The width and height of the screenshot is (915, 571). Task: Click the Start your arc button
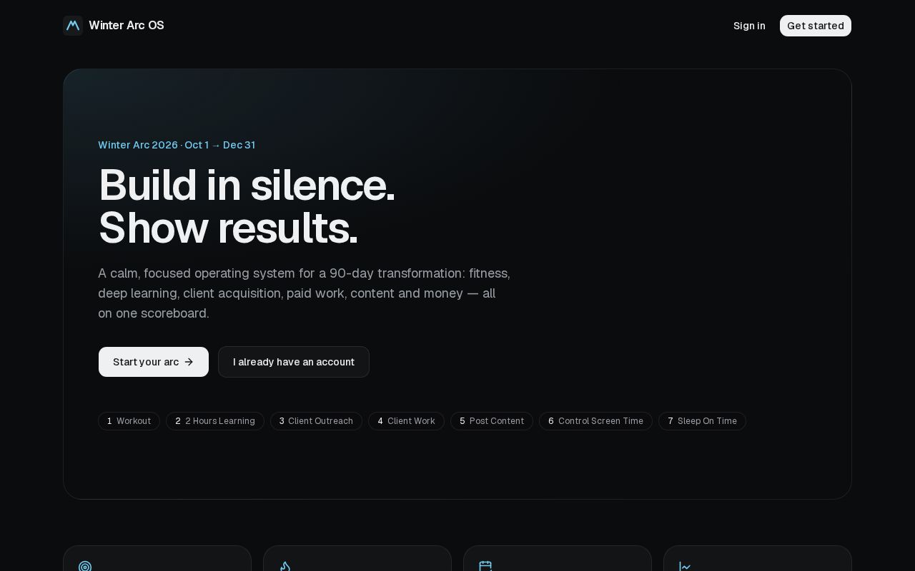click(154, 362)
